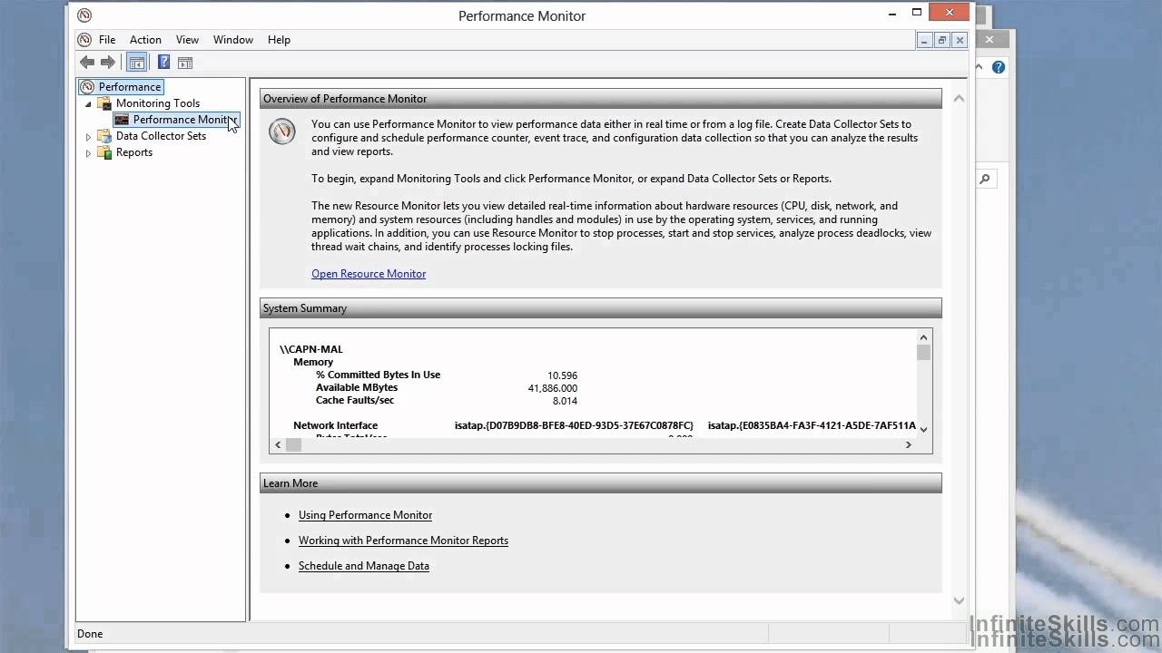Click the Open Resource Monitor link
This screenshot has width=1162, height=653.
(369, 274)
